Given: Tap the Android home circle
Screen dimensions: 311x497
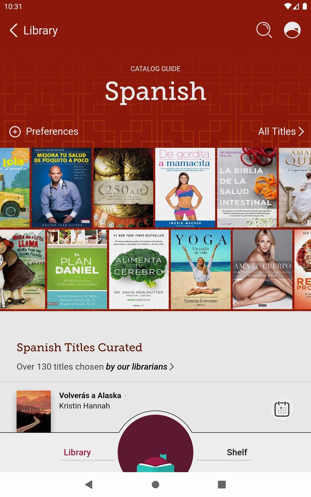Looking at the screenshot, I should point(155,484).
